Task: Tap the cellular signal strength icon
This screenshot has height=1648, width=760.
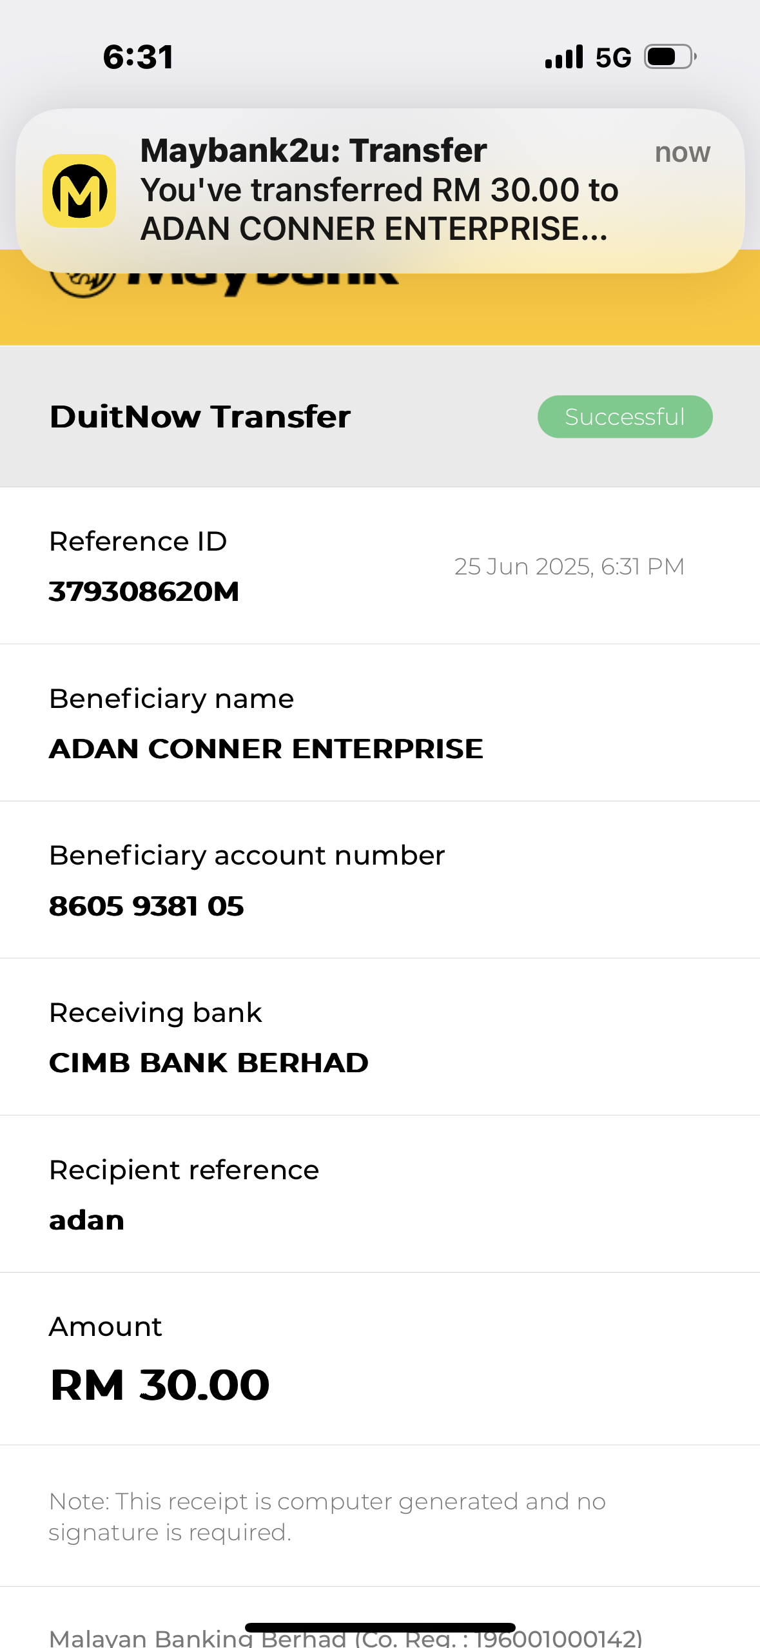Action: 564,57
